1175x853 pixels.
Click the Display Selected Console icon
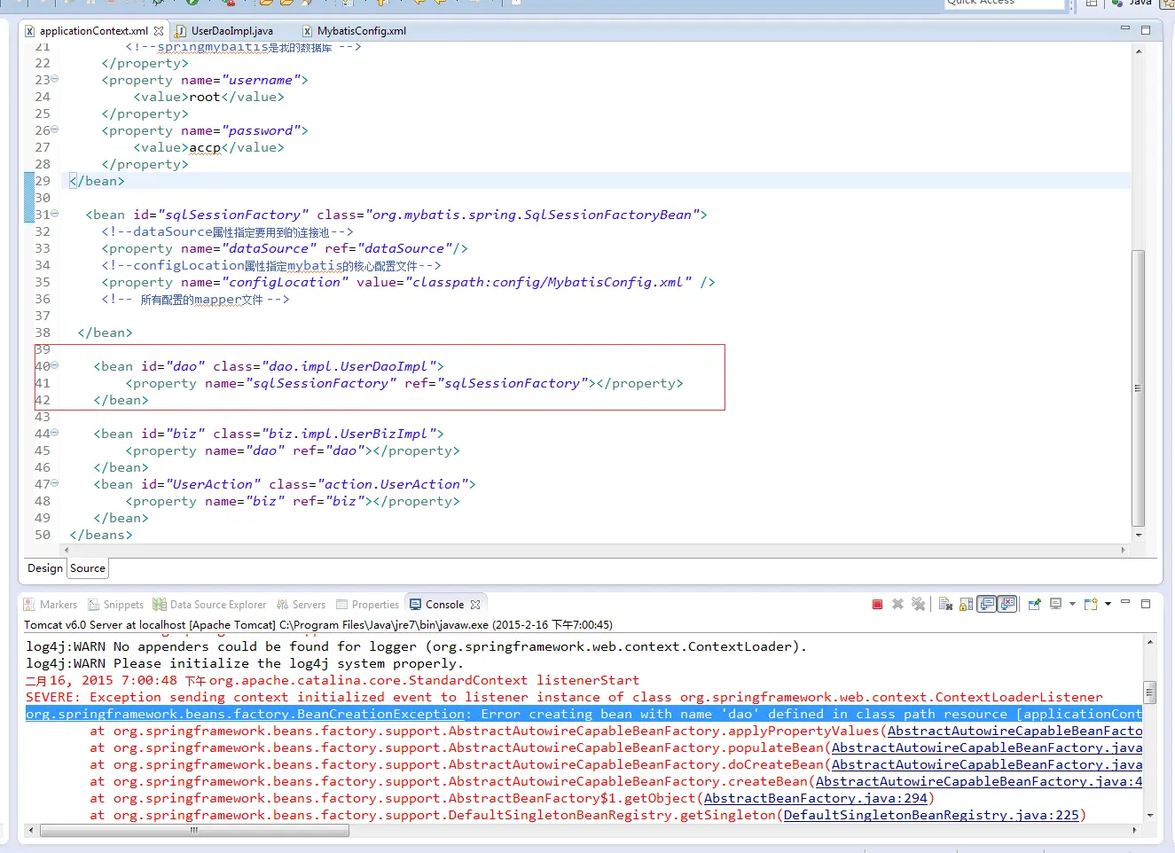point(1055,604)
